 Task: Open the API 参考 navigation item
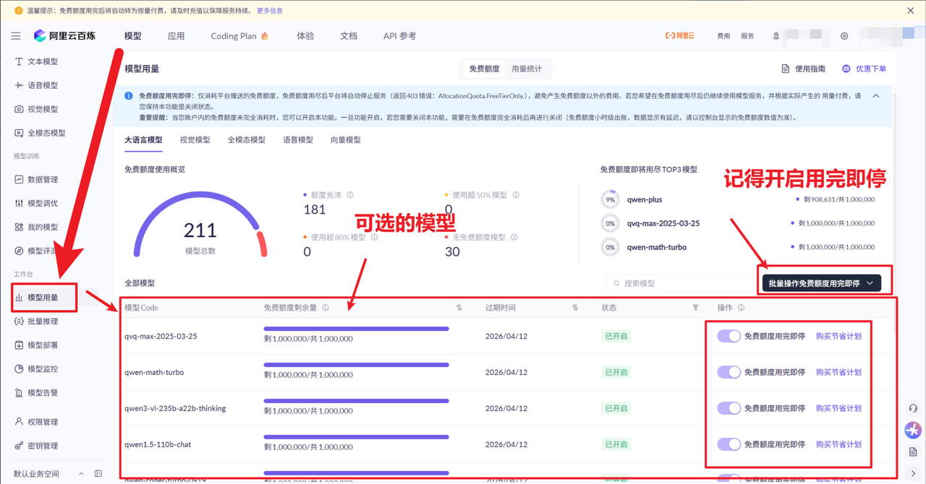(x=399, y=36)
